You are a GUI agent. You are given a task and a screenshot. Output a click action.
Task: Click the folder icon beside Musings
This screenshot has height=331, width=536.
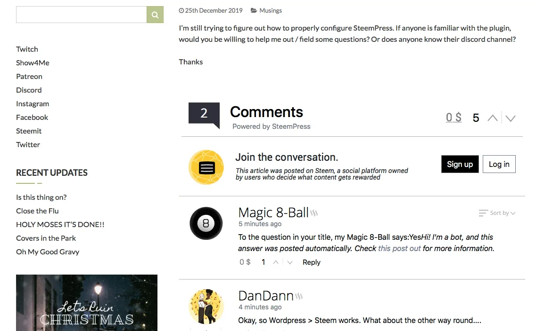[254, 10]
